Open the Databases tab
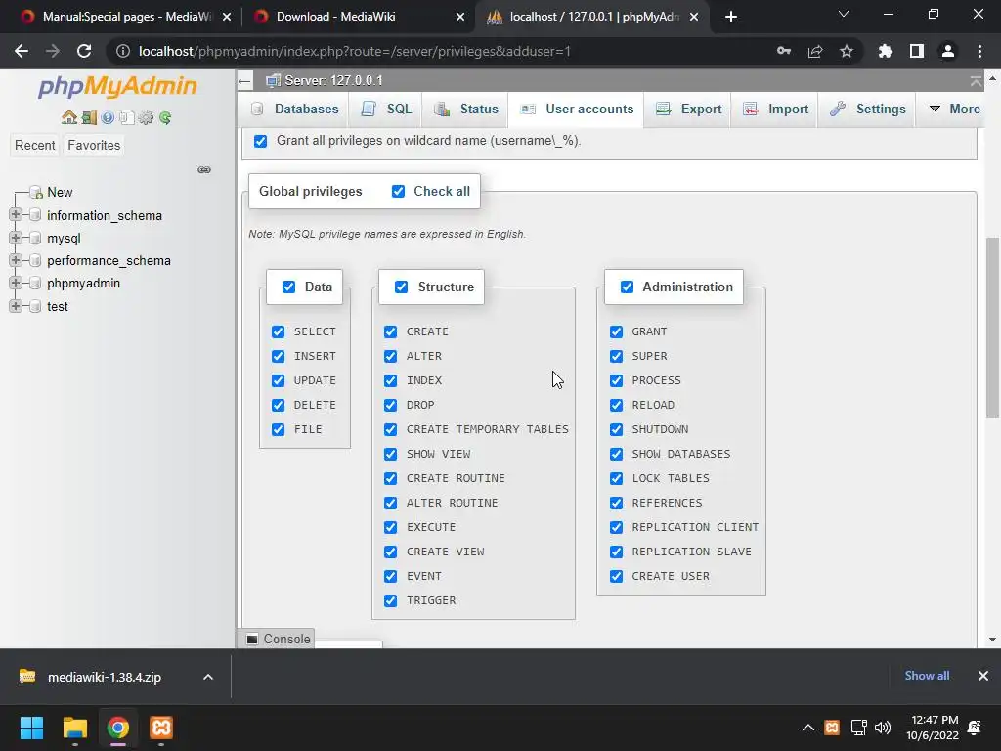Screen dimensions: 1001x751 coord(294,110)
